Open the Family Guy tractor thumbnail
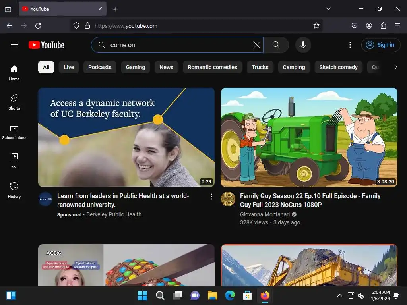This screenshot has width=407, height=305. coord(309,137)
